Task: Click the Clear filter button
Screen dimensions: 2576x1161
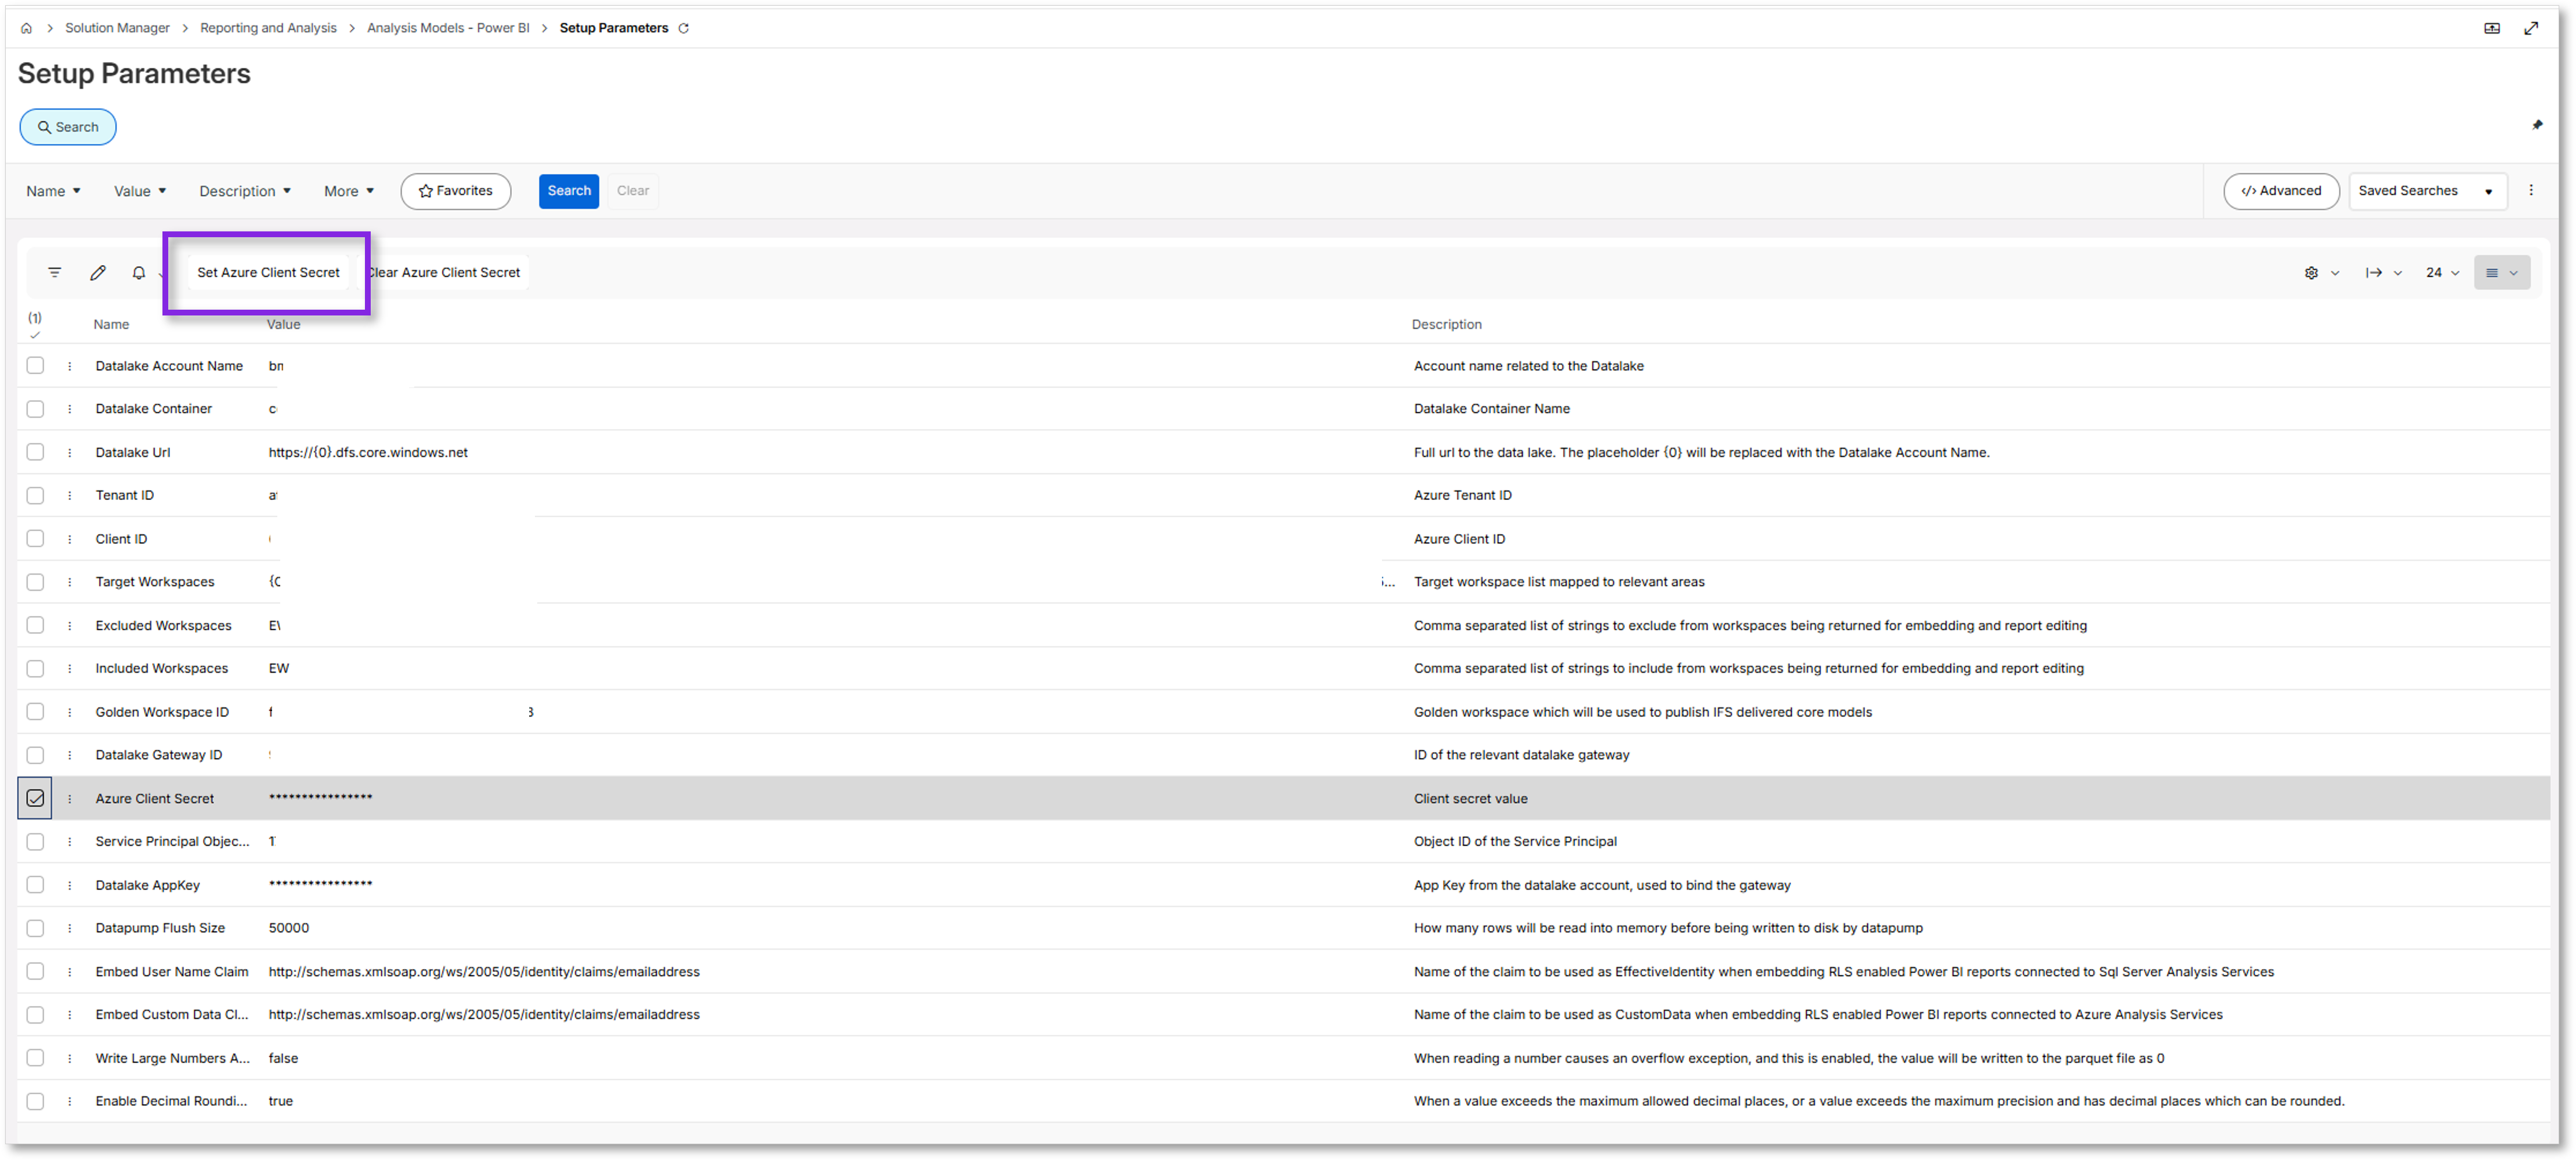Action: (633, 191)
